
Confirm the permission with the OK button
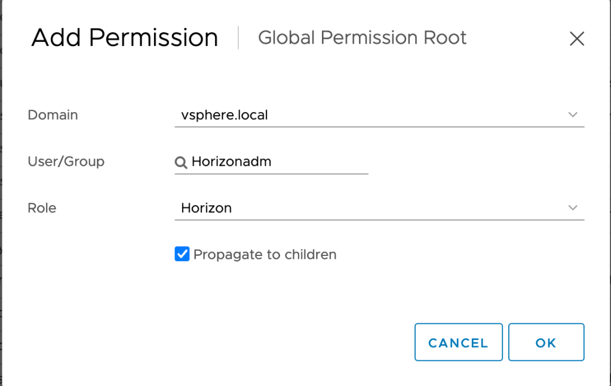546,342
